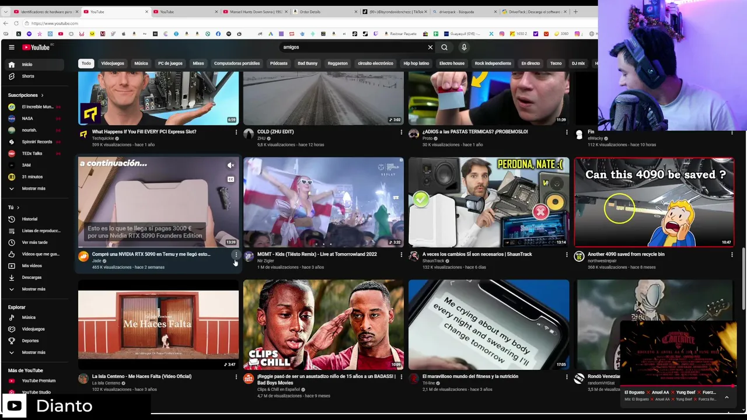Select the Bad Bunny filter chip
Viewport: 747px width, 420px height.
pos(308,63)
